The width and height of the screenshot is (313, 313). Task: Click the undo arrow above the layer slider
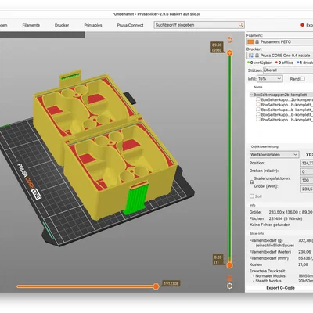[x=229, y=40]
